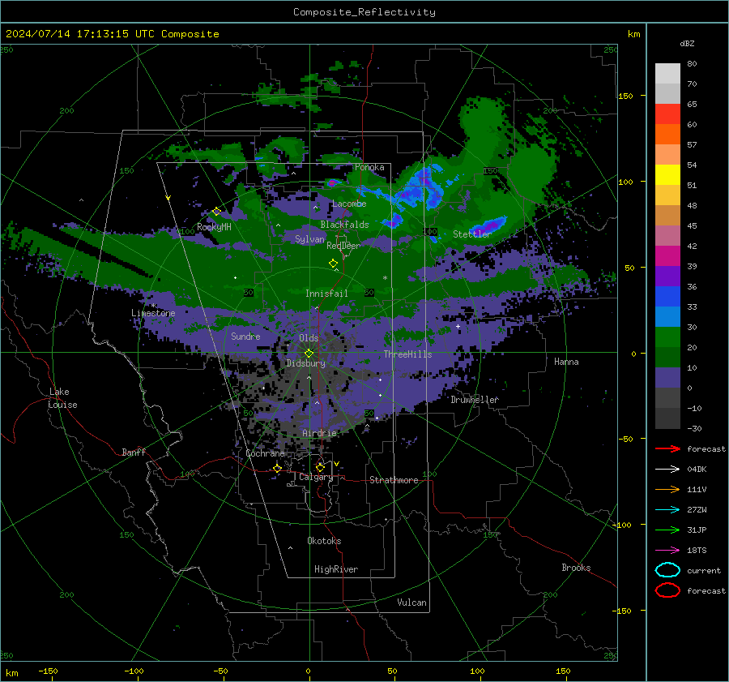
Task: Click the Calgary city label
Action: [x=316, y=477]
